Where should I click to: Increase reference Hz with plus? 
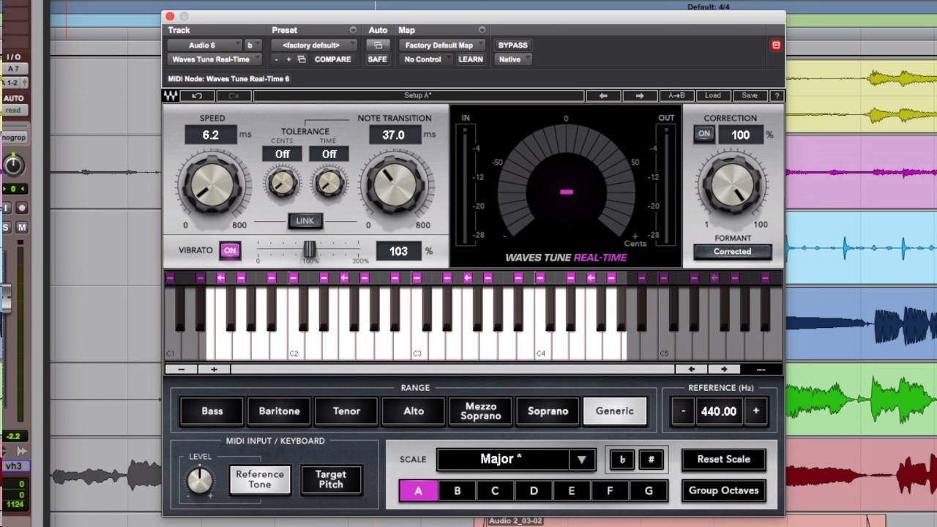point(755,411)
